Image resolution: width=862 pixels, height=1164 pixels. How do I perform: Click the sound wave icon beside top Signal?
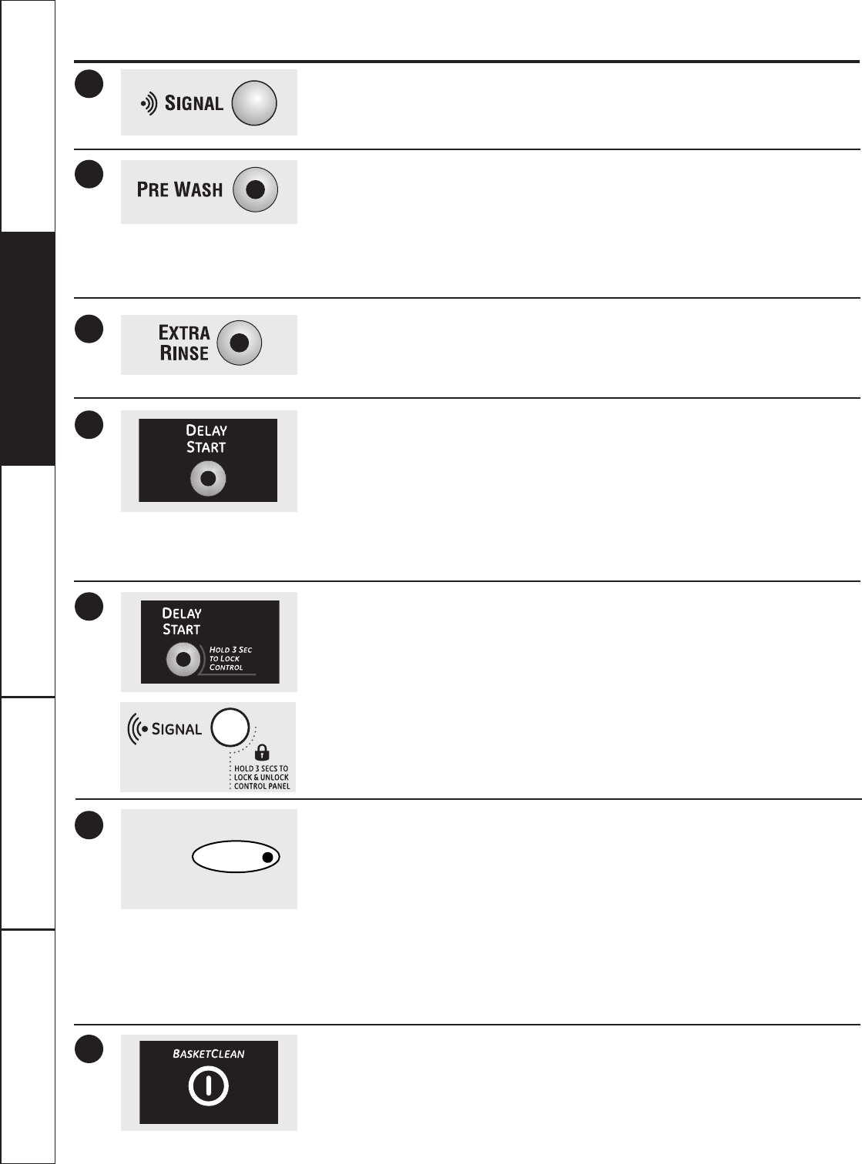coord(149,103)
